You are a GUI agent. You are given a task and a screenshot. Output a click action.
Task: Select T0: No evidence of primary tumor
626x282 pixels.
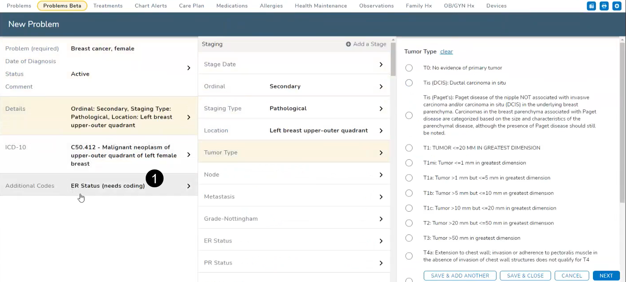(x=409, y=68)
